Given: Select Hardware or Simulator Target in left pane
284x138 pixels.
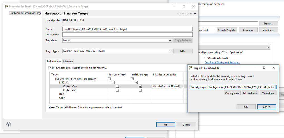Looking at the screenshot, I should (25, 13).
